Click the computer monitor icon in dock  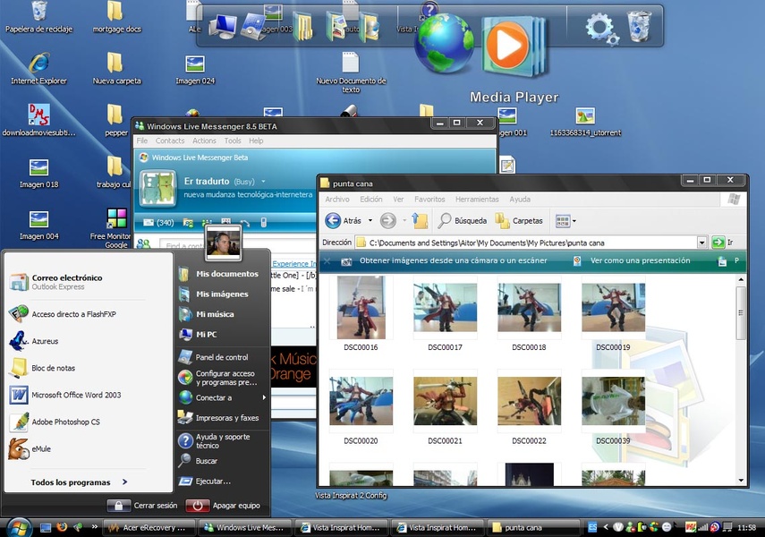223,27
